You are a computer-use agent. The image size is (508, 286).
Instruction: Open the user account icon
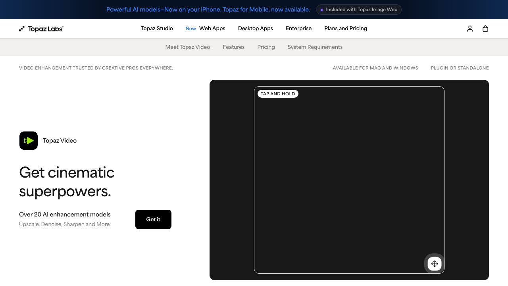(x=470, y=29)
